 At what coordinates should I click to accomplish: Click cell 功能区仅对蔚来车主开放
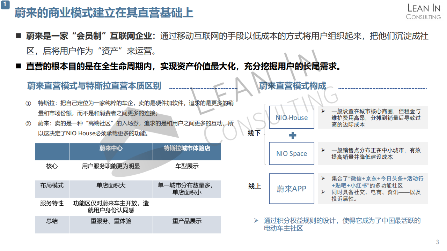point(111,206)
